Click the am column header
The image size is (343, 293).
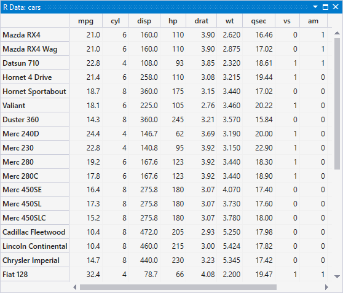point(313,21)
